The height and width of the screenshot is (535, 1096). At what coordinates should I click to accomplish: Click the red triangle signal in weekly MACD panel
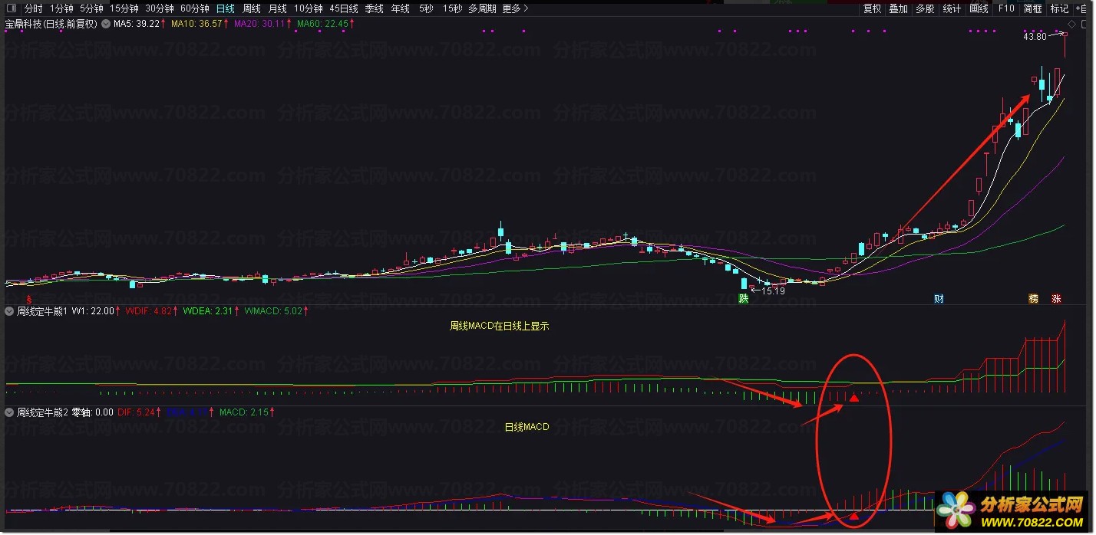(x=853, y=398)
